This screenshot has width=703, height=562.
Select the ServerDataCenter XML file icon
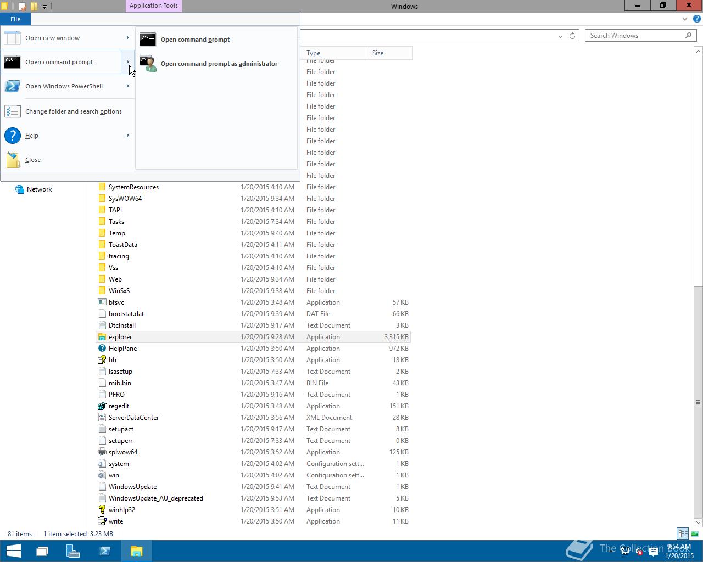point(102,418)
